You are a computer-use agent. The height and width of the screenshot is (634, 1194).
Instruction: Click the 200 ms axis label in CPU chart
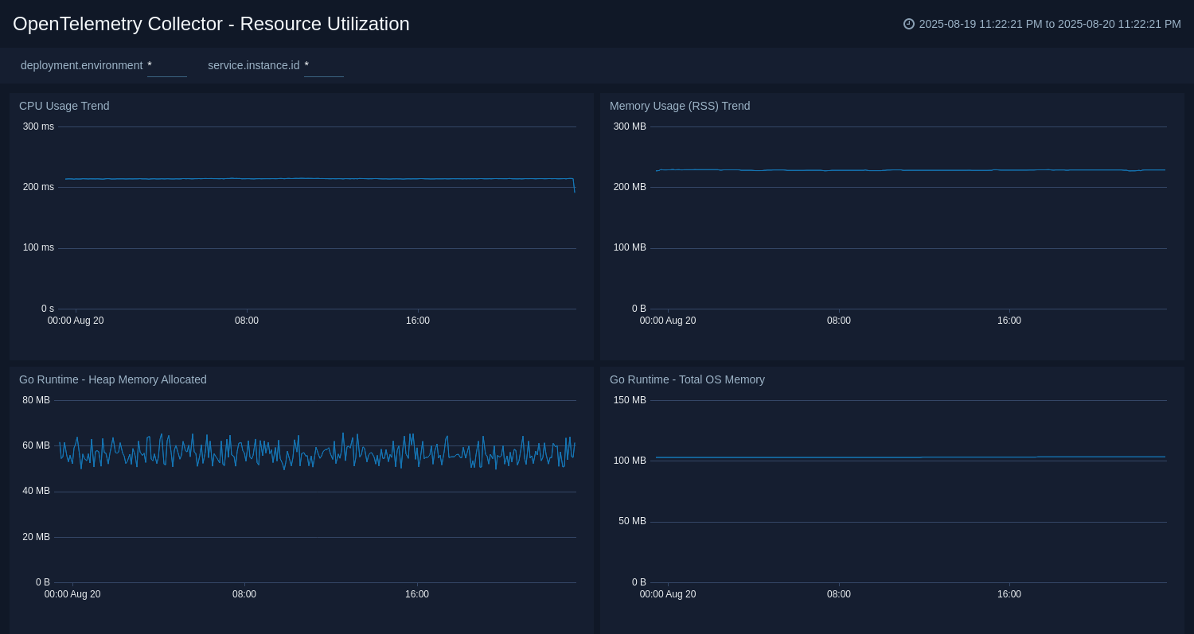[x=38, y=187]
